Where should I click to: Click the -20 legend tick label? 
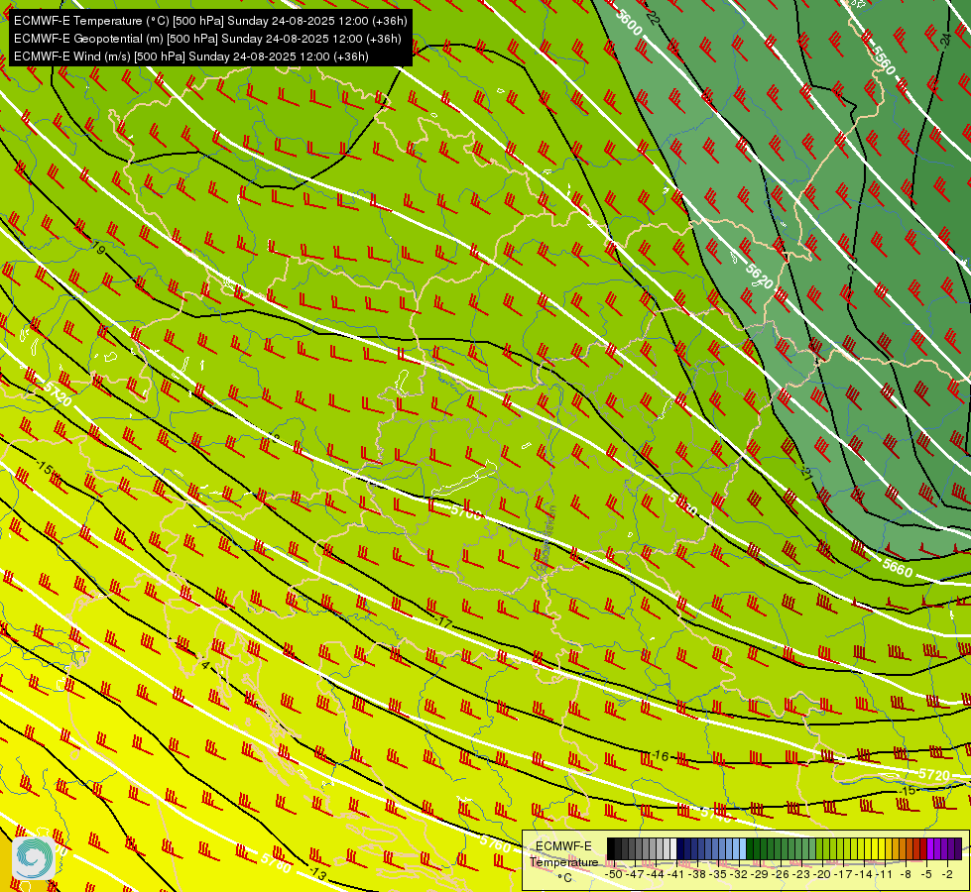(823, 874)
